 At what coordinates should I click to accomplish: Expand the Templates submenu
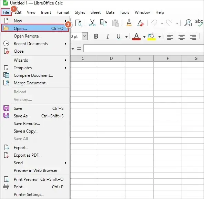pos(35,68)
